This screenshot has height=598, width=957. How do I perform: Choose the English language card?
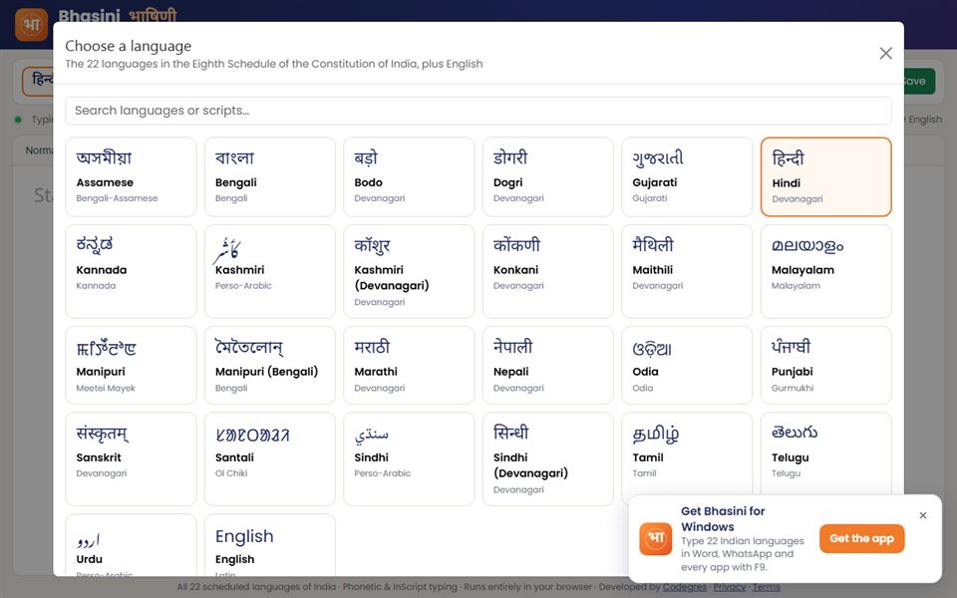(x=270, y=545)
